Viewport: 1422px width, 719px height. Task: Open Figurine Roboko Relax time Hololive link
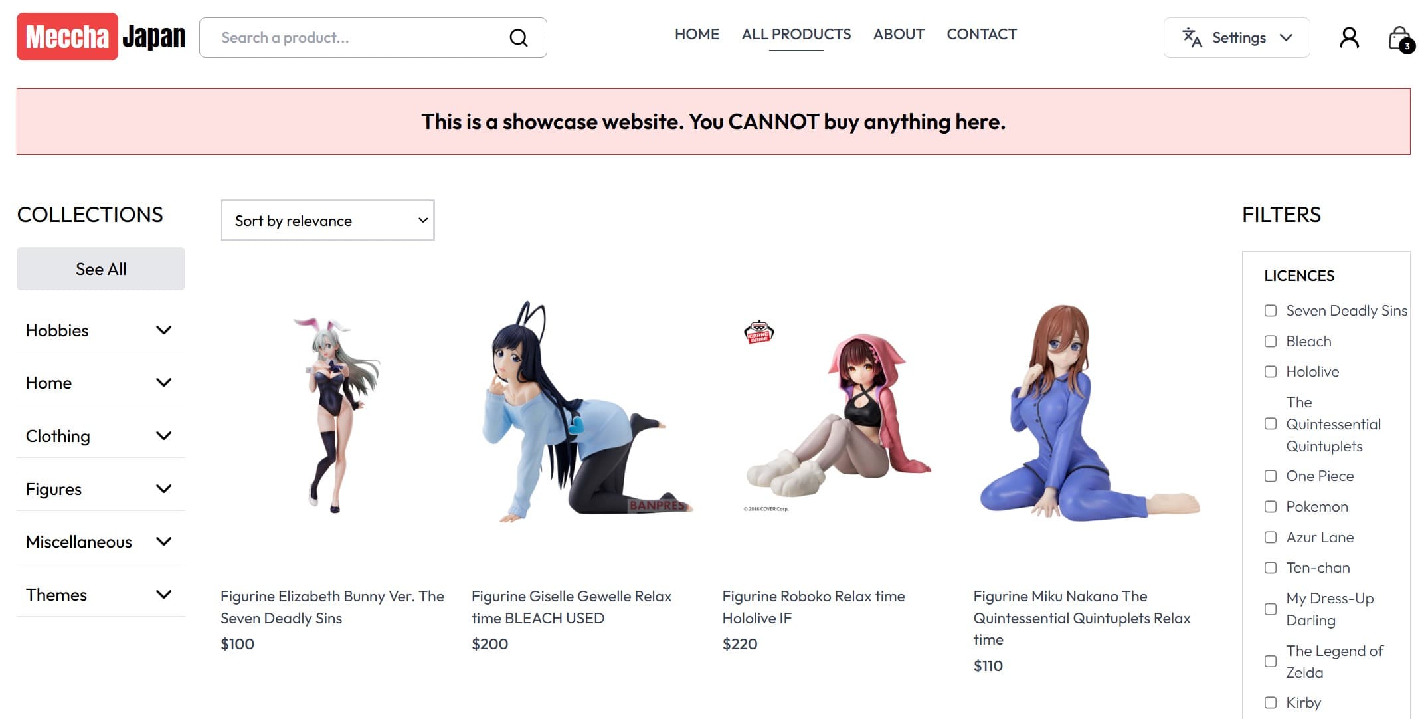pyautogui.click(x=813, y=607)
